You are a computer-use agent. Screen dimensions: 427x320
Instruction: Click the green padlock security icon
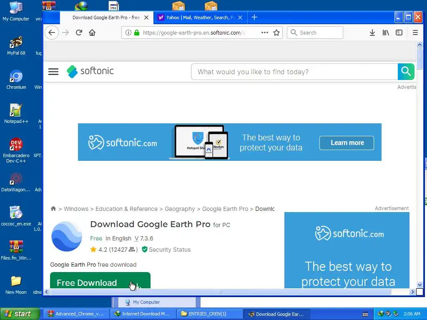point(137,32)
